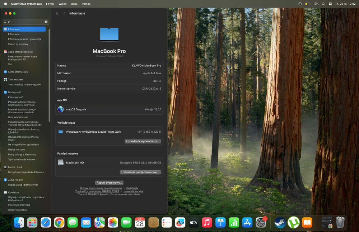359x232 pixels.
Task: Open the downloads stack beside the Trash
Action: (x=327, y=222)
